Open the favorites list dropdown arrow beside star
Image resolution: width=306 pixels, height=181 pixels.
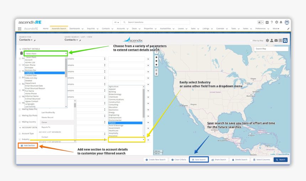[262, 22]
